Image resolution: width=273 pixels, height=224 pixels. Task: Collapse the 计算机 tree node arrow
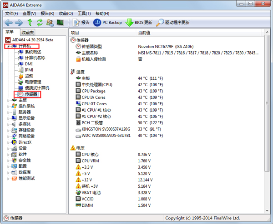pyautogui.click(x=8, y=46)
